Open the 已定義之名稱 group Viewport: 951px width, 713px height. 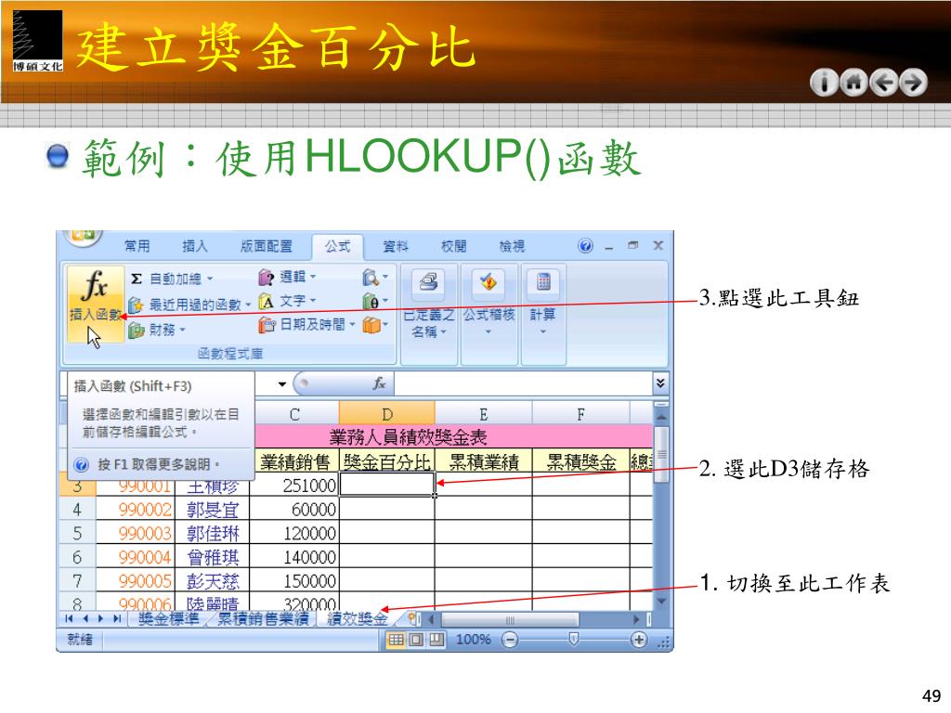pos(429,314)
